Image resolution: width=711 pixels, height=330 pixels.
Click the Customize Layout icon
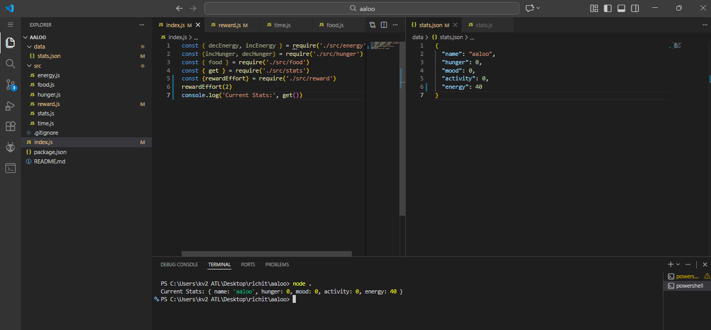[x=594, y=8]
